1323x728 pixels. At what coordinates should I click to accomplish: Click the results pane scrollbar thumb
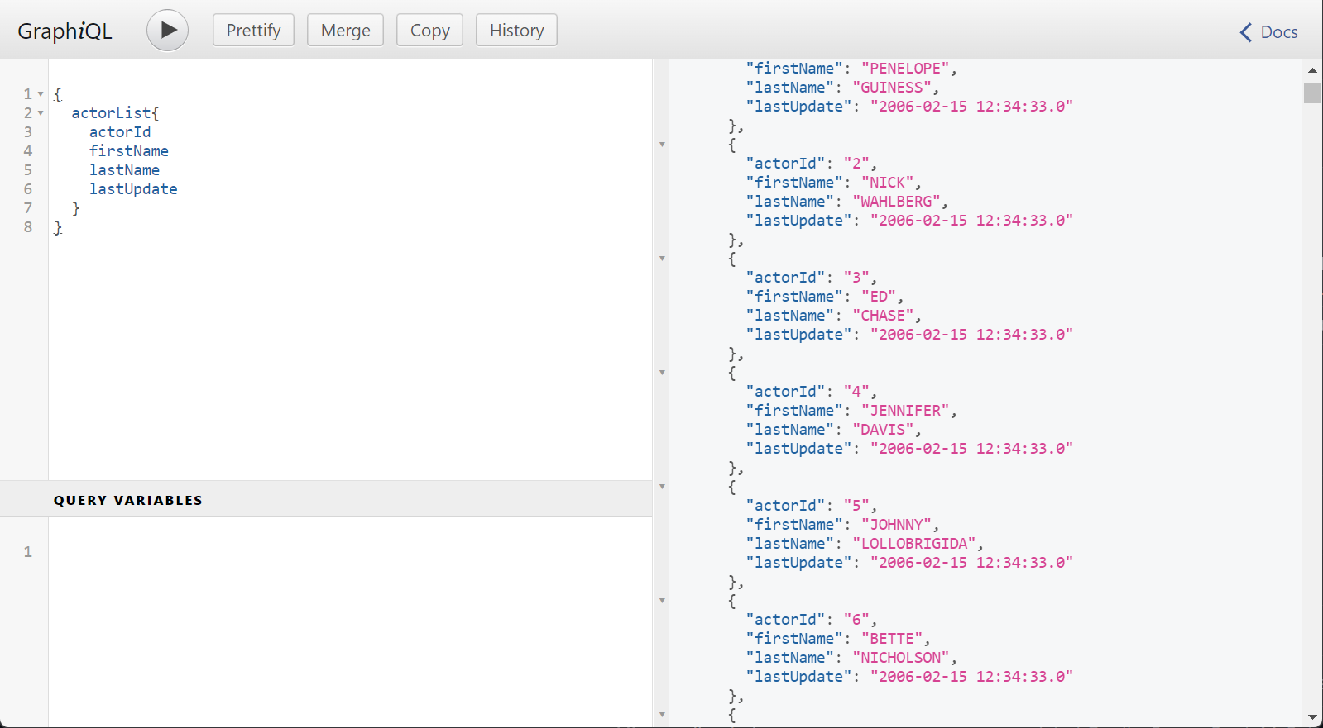pos(1312,93)
